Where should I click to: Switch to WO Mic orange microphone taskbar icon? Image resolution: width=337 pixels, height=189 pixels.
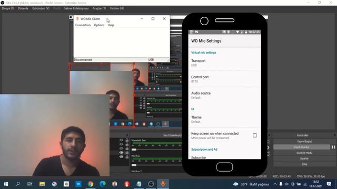[x=163, y=184]
